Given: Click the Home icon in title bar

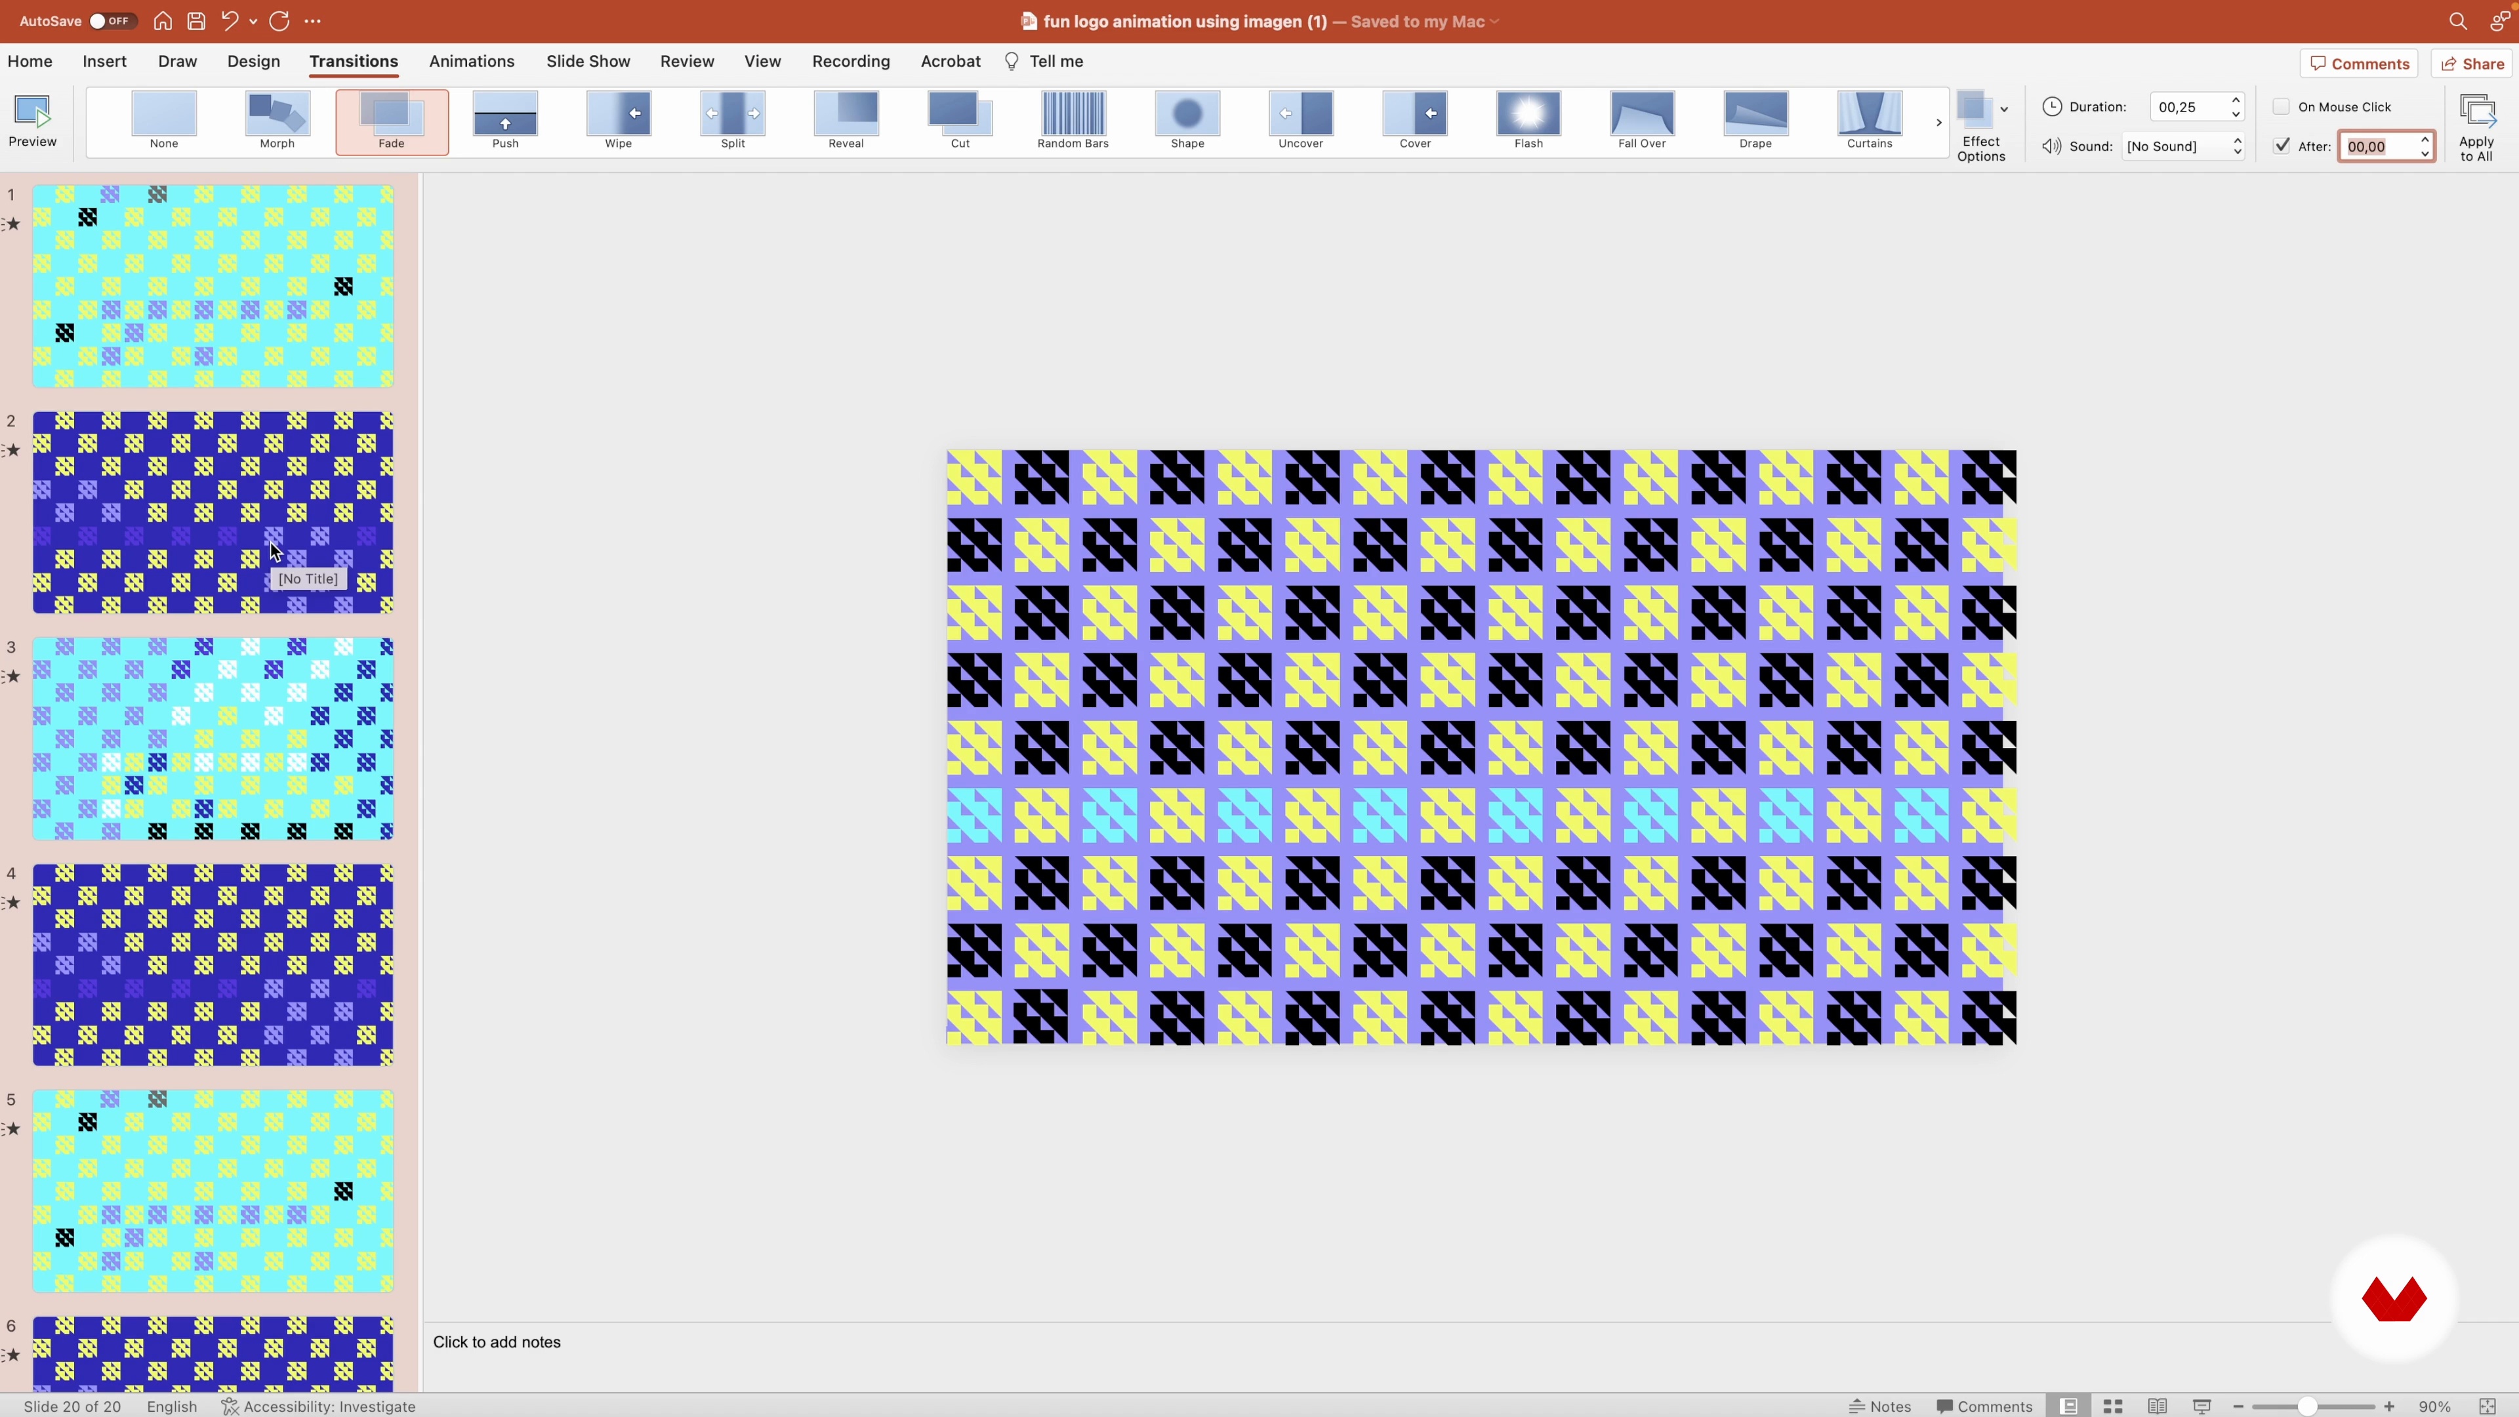Looking at the screenshot, I should 162,20.
